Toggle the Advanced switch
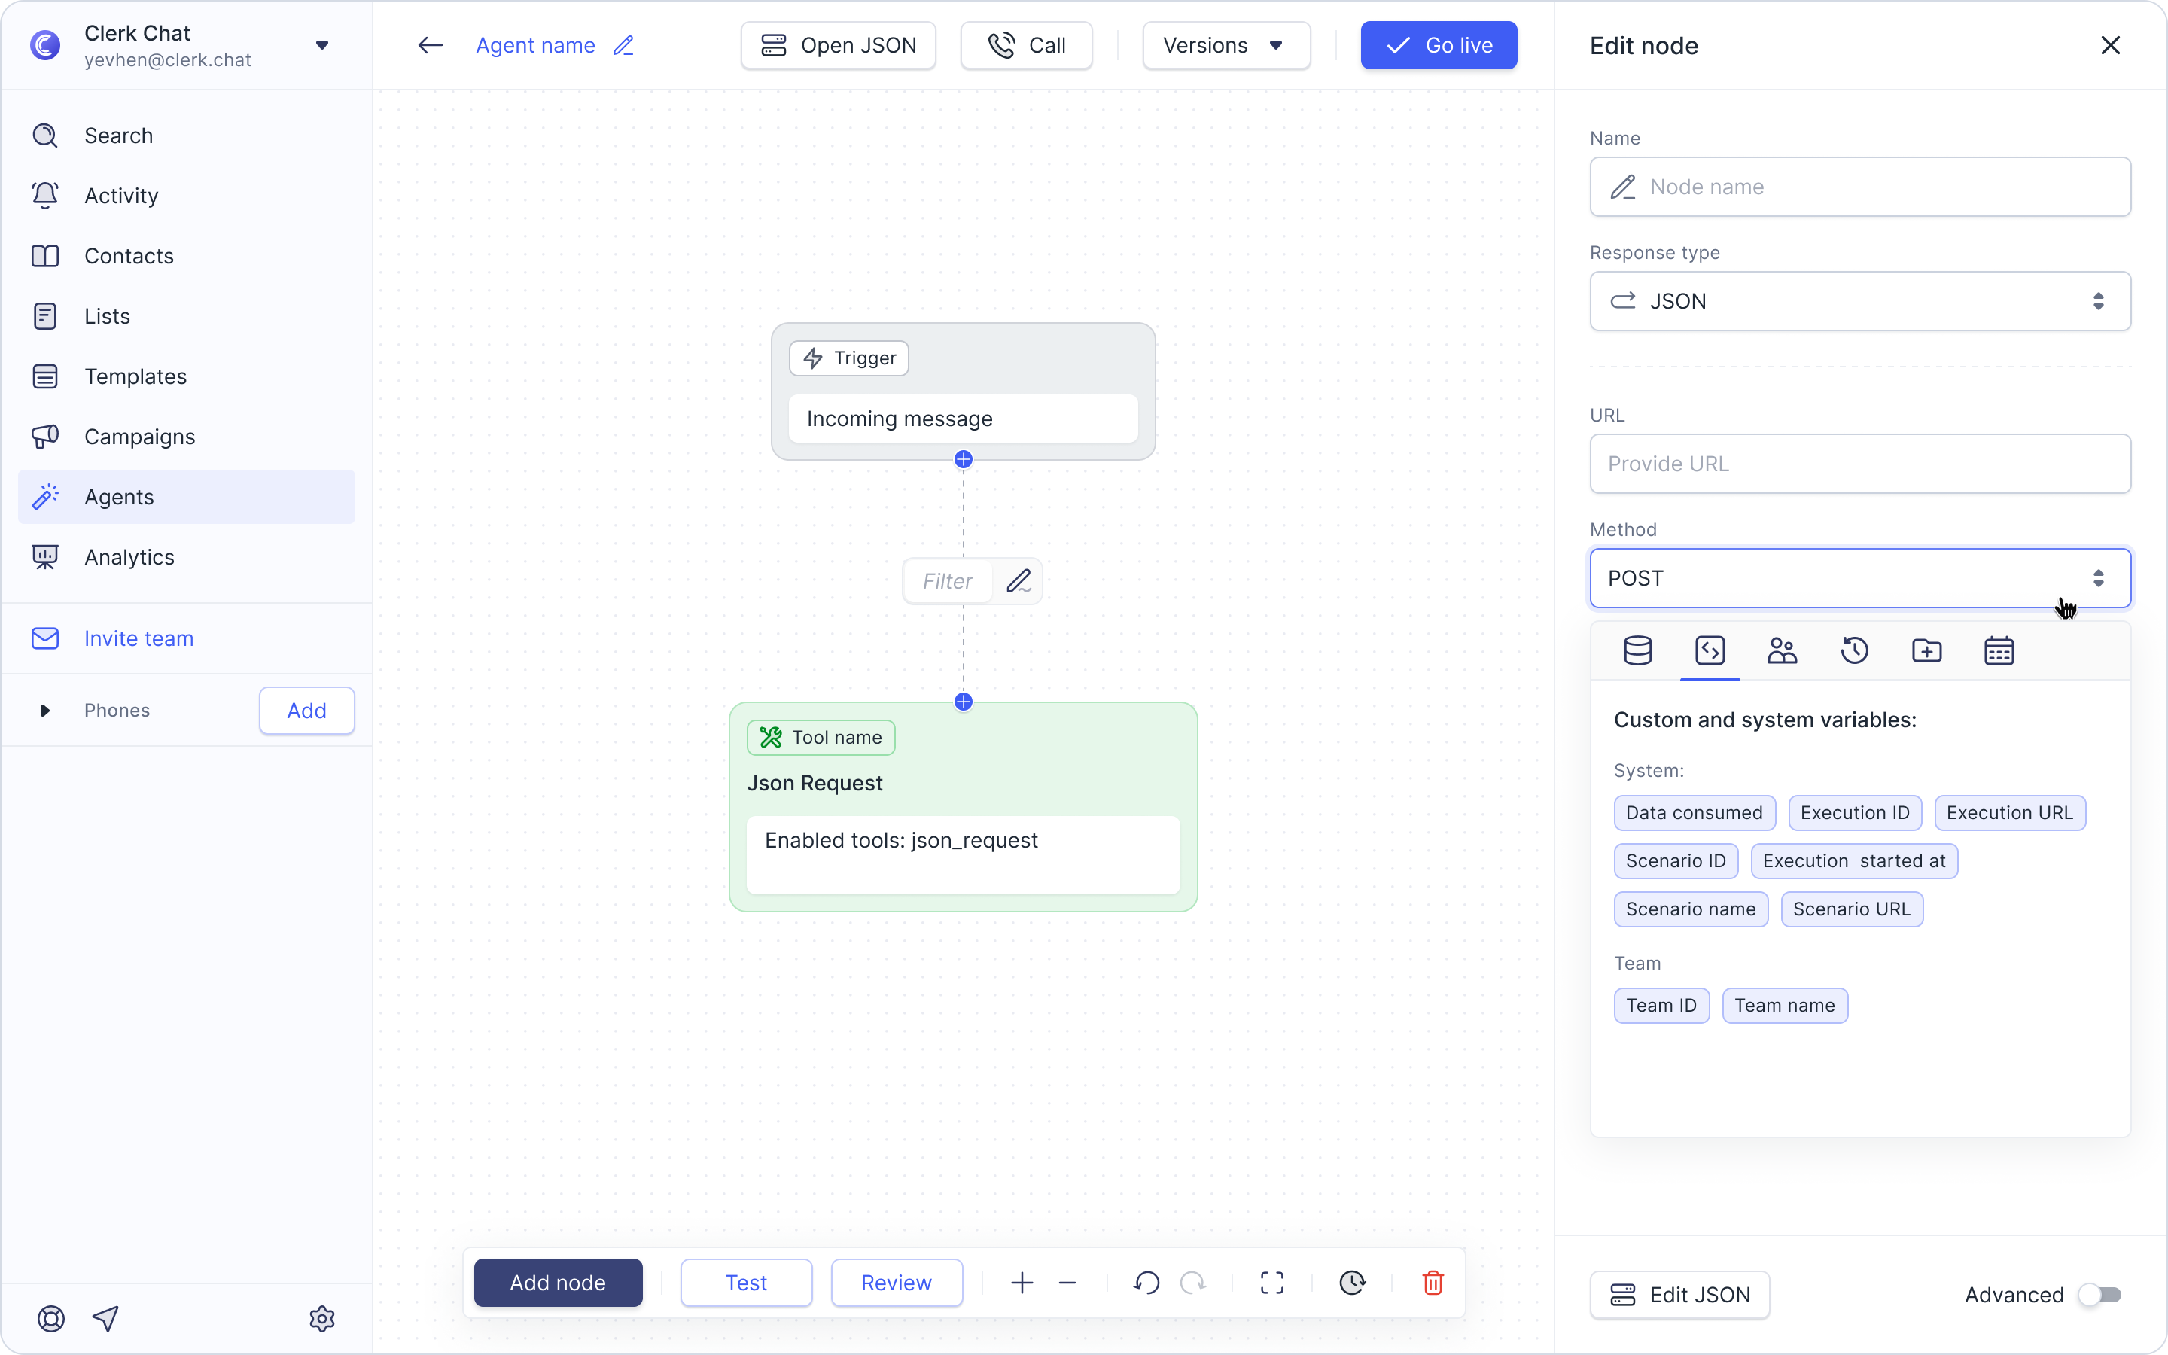Viewport: 2168px width, 1355px height. [2099, 1294]
